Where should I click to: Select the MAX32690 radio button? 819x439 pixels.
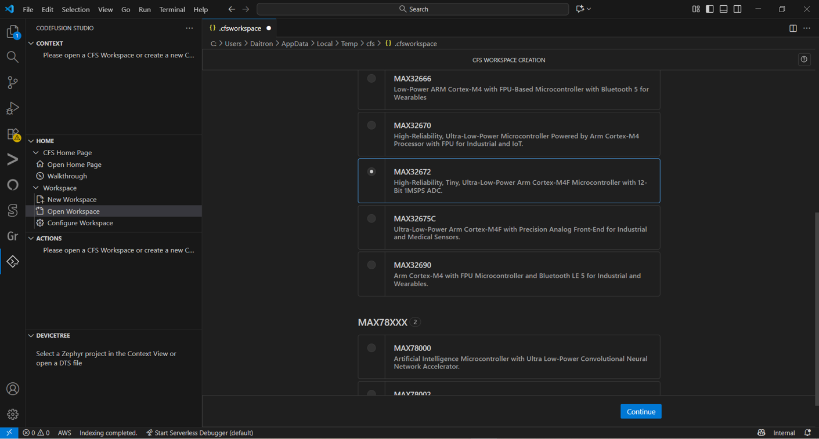point(371,265)
